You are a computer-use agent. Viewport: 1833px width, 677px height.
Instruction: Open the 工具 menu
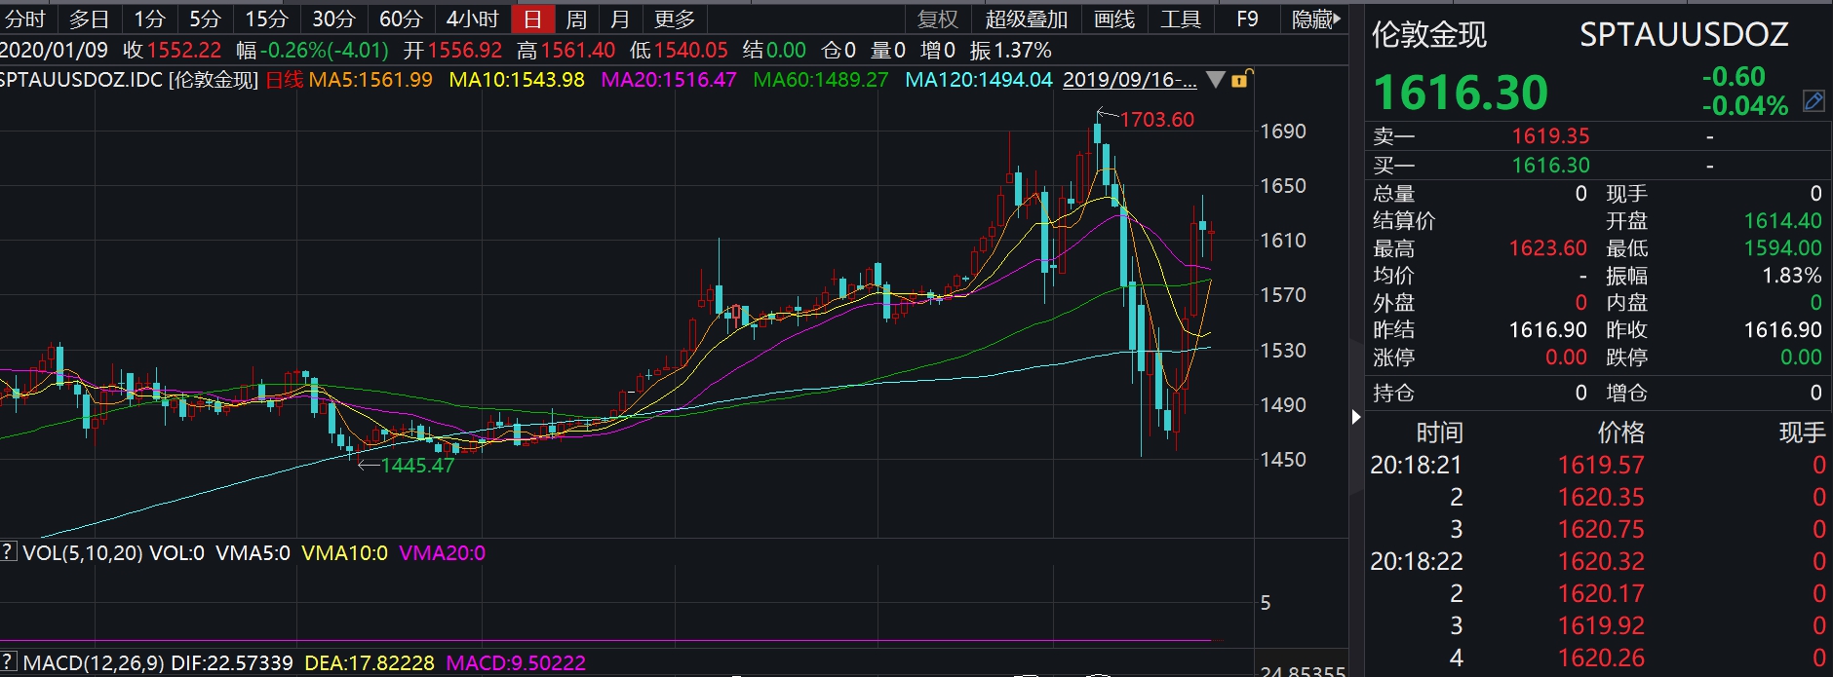1181,19
